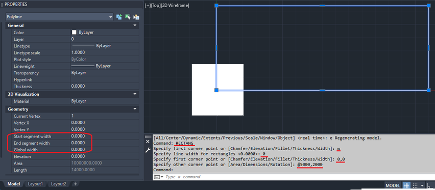Viewport: 435px width, 190px height.
Task: Toggle drawing grid display in status bar
Action: [x=406, y=185]
